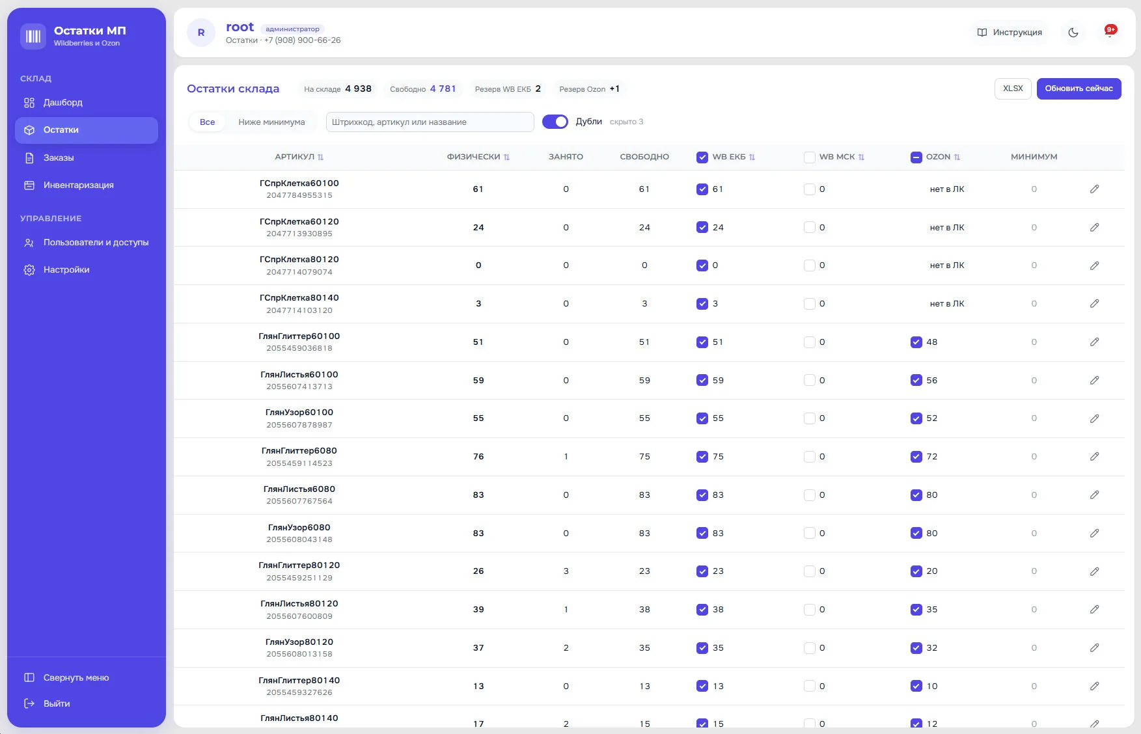
Task: Sort table by ФИЗИЧЕСКИ column
Action: pos(478,157)
